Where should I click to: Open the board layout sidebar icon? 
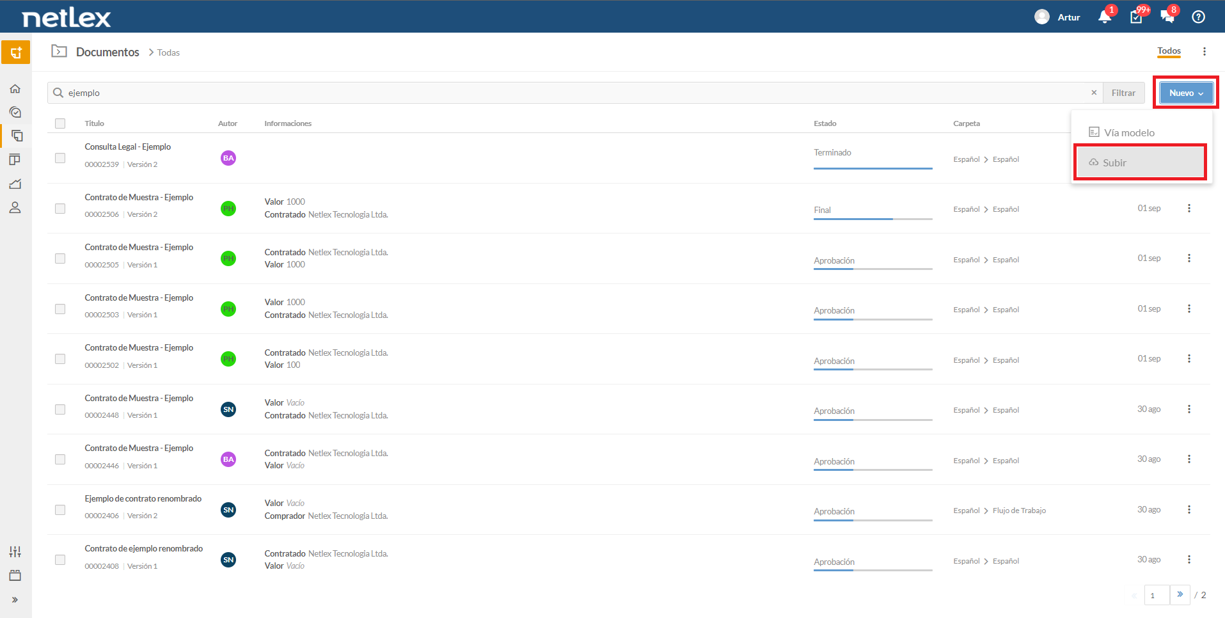point(15,160)
